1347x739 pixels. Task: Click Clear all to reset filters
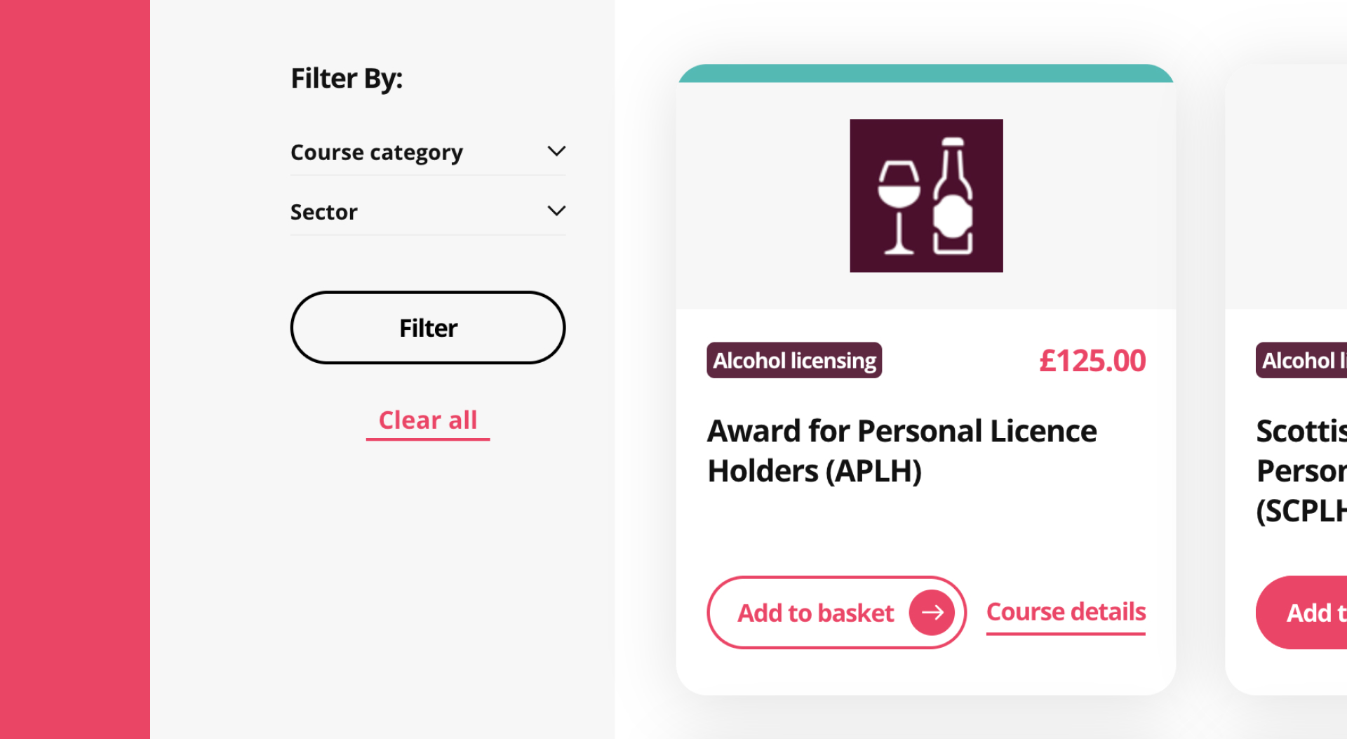coord(427,420)
